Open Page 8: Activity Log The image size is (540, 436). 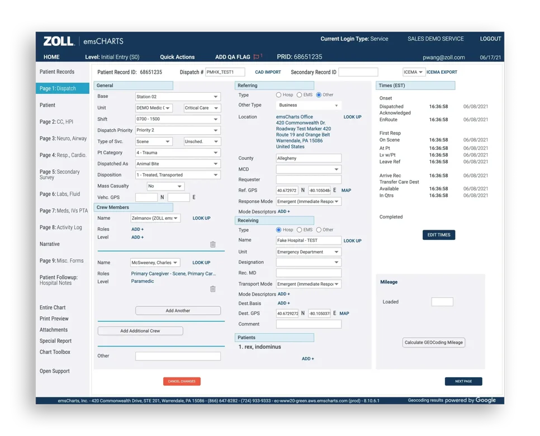pyautogui.click(x=60, y=228)
